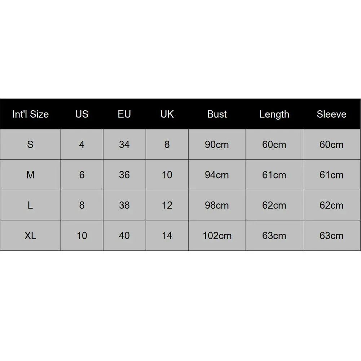
Task: Select the L size row label
Action: pos(30,205)
